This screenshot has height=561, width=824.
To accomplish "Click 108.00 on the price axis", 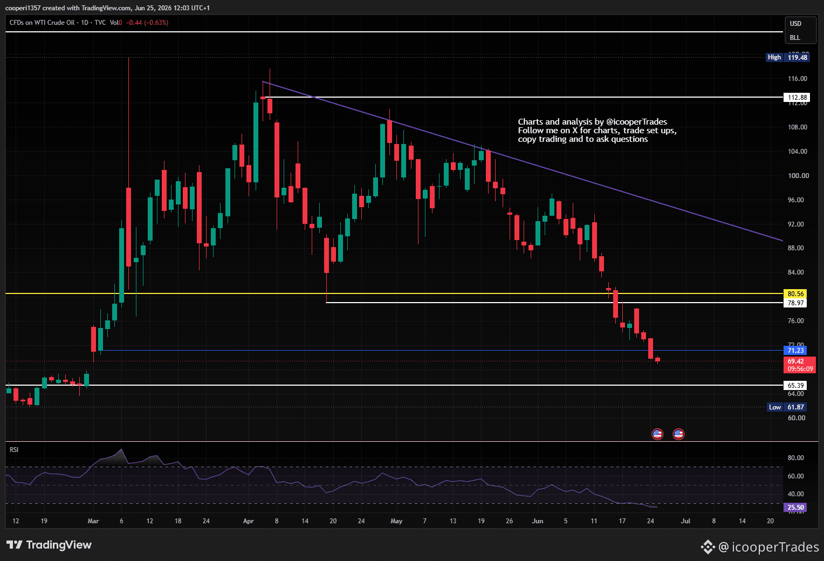I will pyautogui.click(x=798, y=127).
